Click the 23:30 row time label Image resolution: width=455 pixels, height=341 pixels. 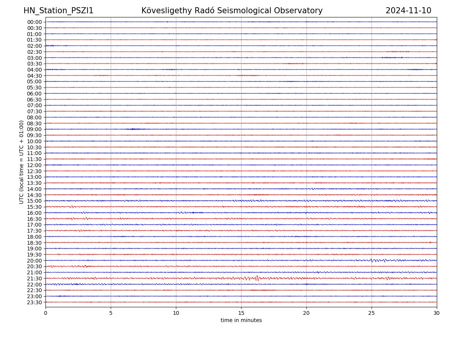[x=35, y=302]
